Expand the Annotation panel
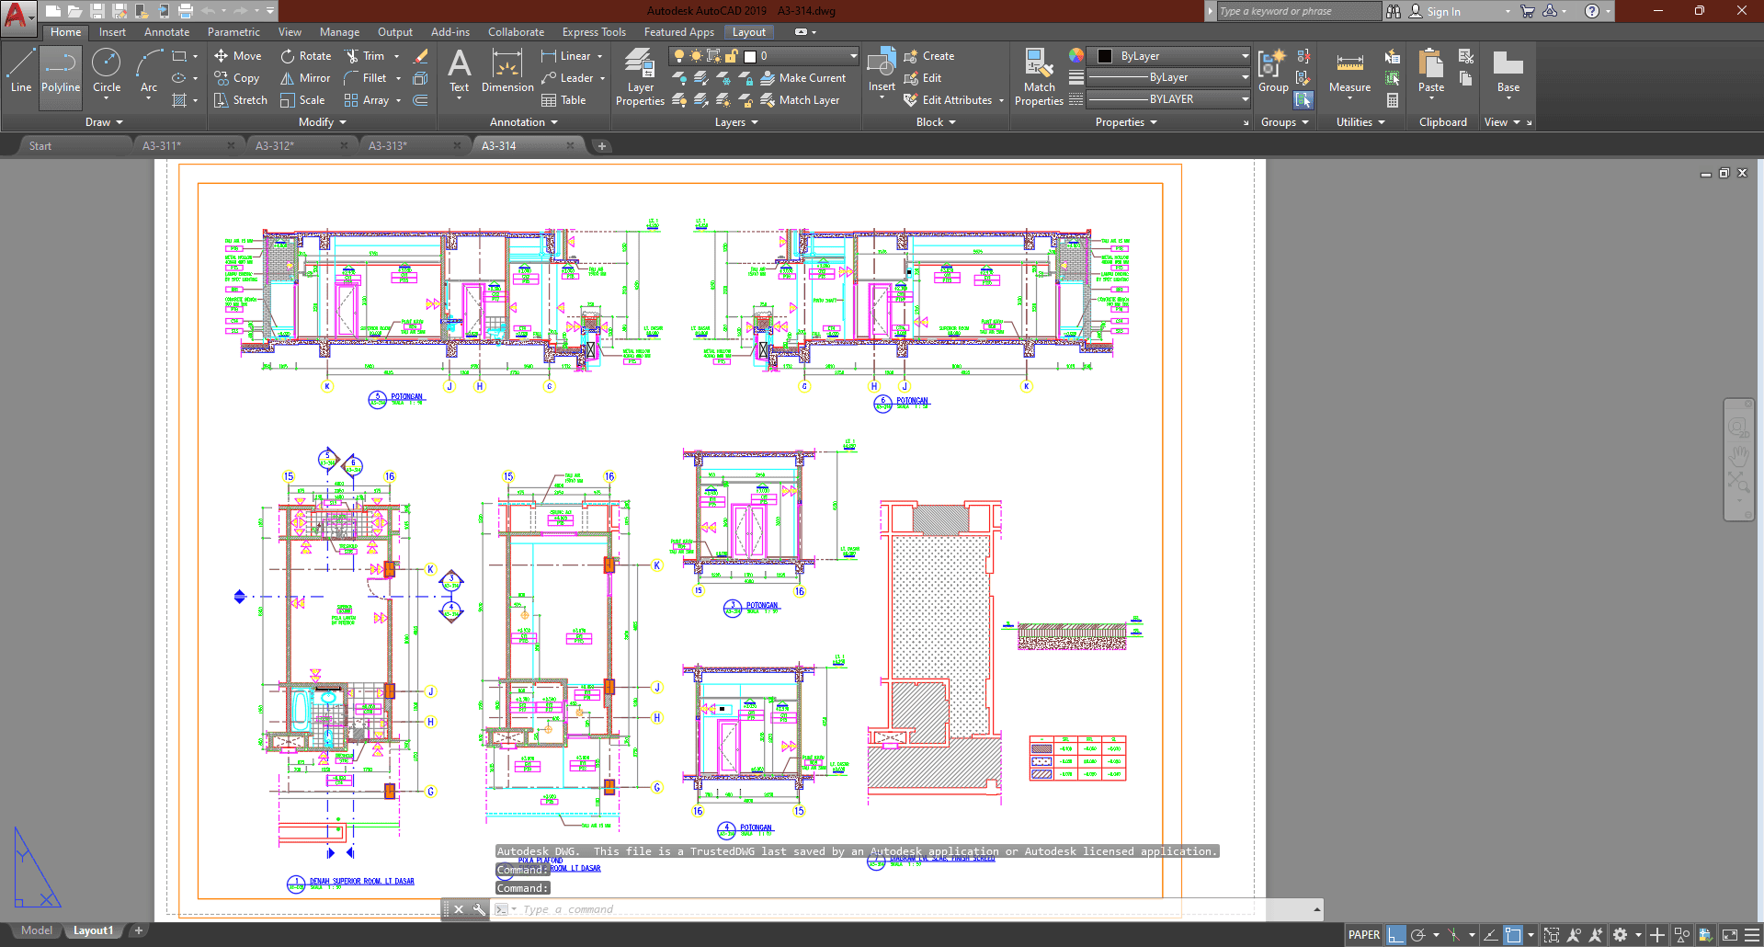This screenshot has height=947, width=1764. tap(523, 122)
